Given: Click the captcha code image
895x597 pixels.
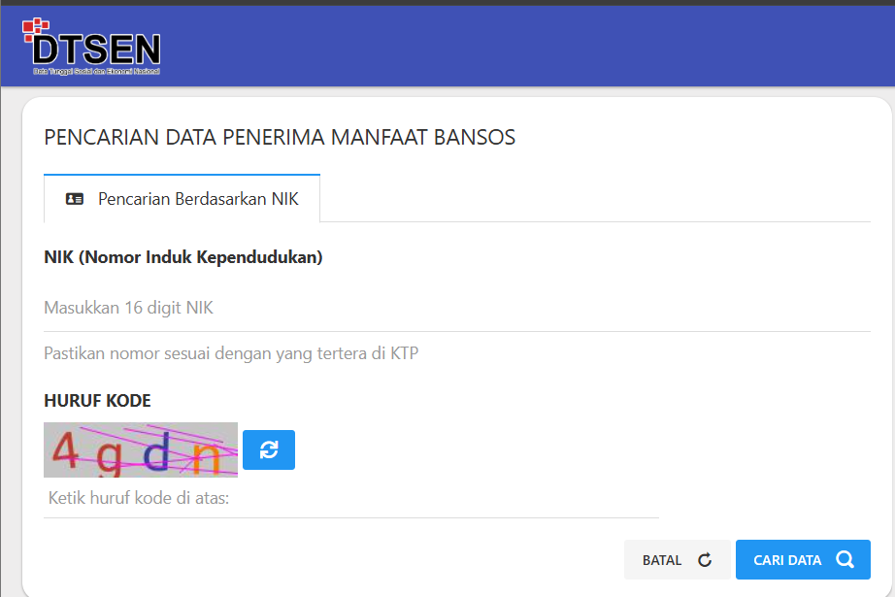Looking at the screenshot, I should click(x=141, y=449).
